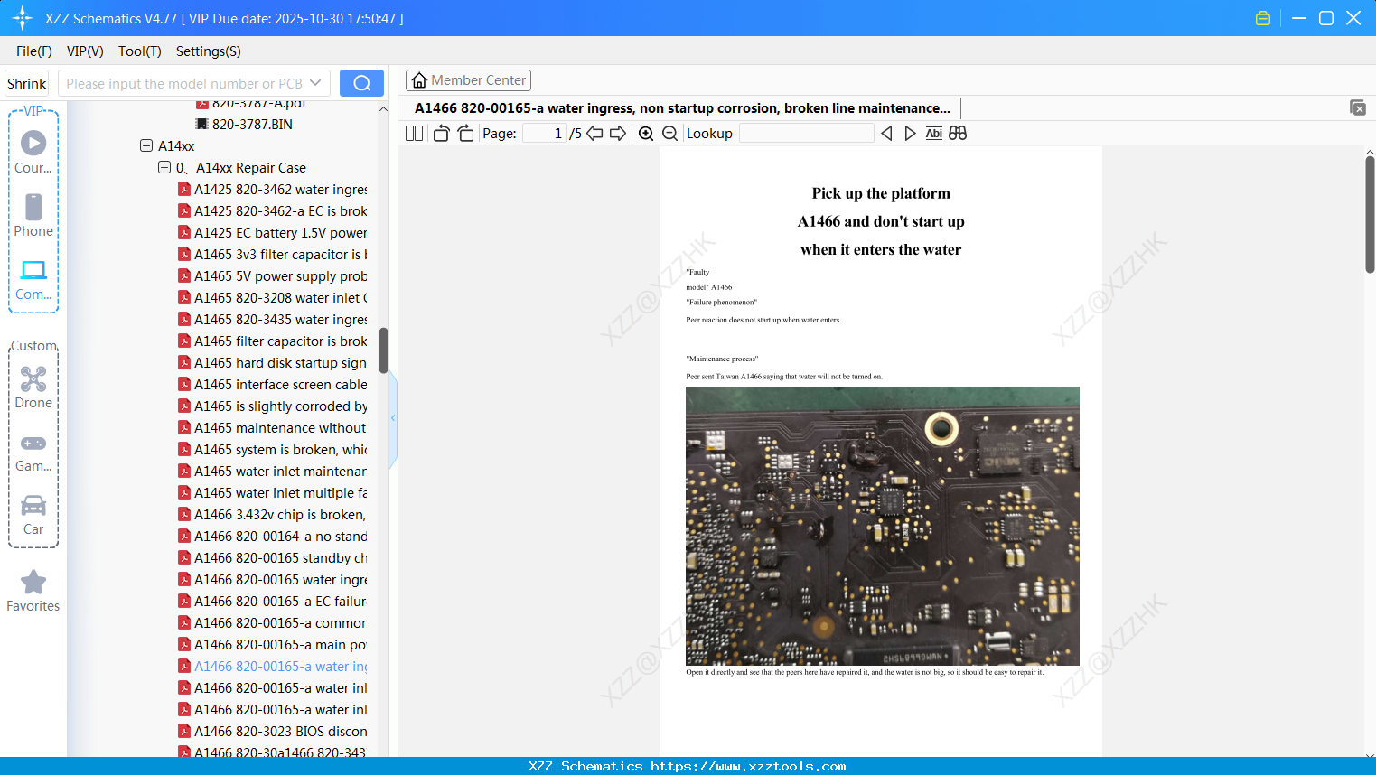
Task: Open A1465 820-3208 water inlet file
Action: 280,298
